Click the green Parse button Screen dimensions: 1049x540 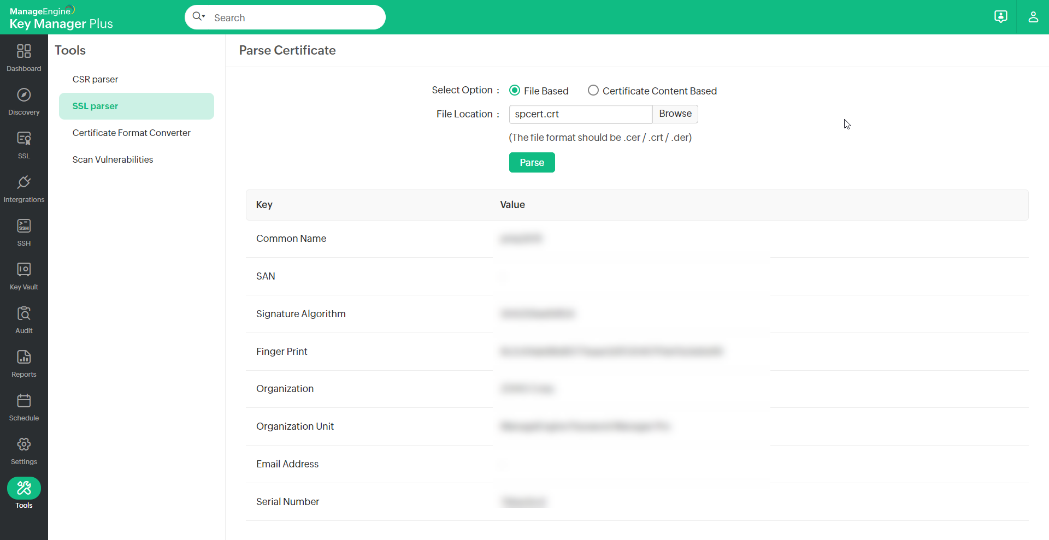532,163
